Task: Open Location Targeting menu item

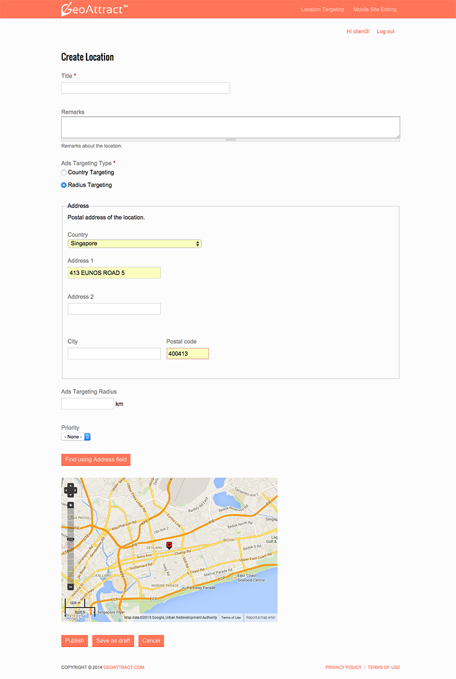Action: point(322,9)
